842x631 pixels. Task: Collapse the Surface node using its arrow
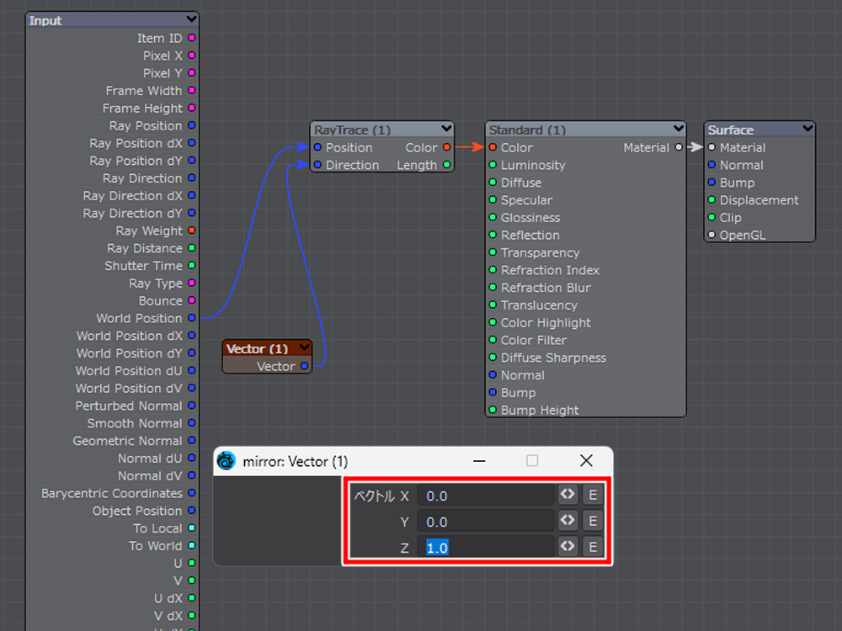(807, 130)
